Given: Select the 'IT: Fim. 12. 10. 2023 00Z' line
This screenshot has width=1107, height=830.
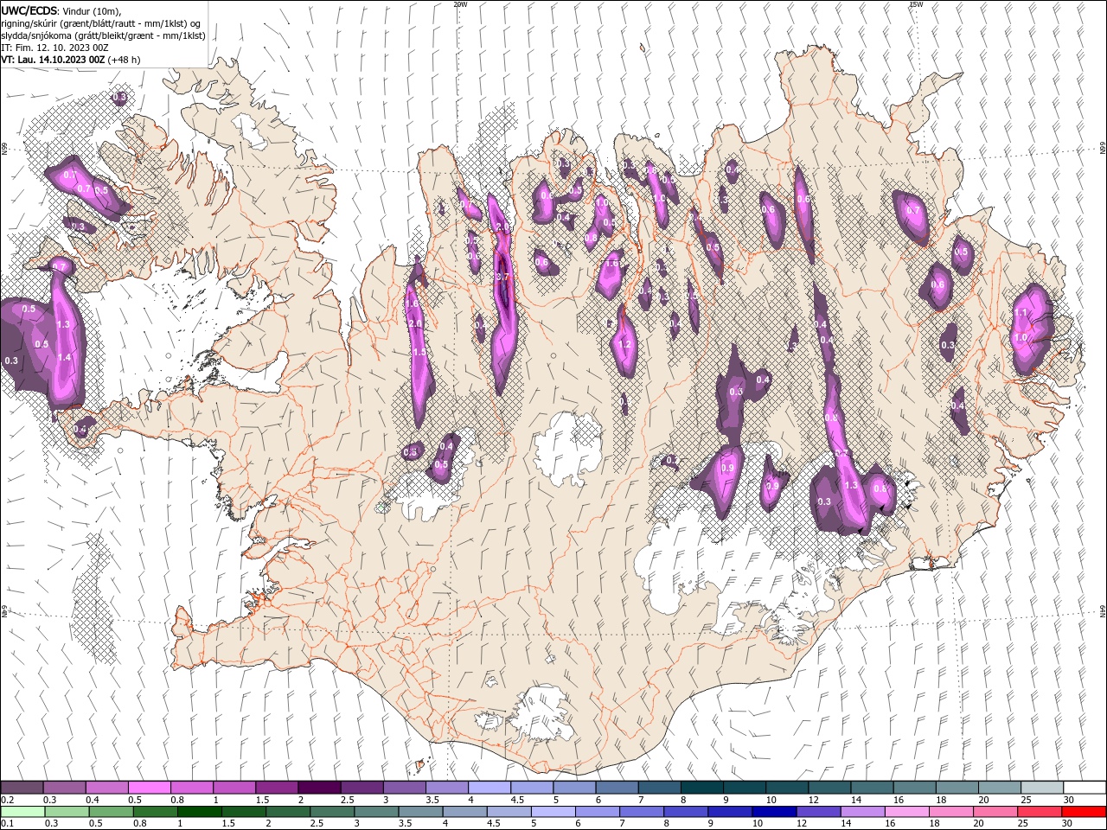Looking at the screenshot, I should pos(54,48).
